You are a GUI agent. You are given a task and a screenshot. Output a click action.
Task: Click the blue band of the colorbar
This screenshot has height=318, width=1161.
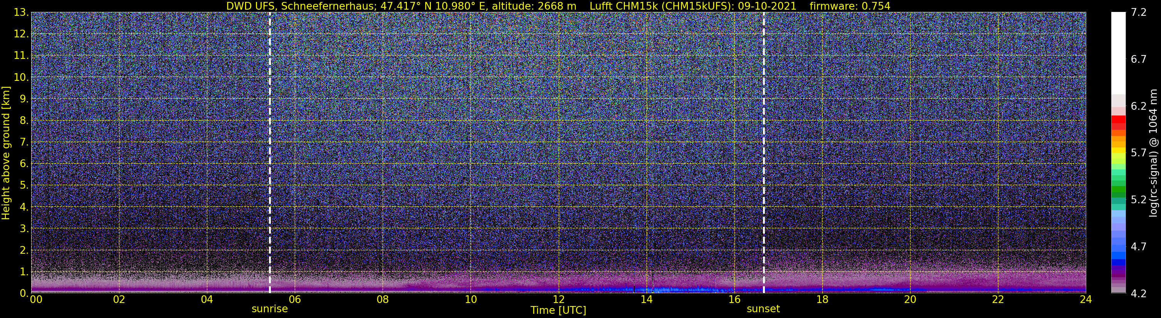(1118, 262)
